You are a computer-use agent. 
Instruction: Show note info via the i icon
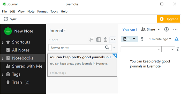[x=166, y=29]
